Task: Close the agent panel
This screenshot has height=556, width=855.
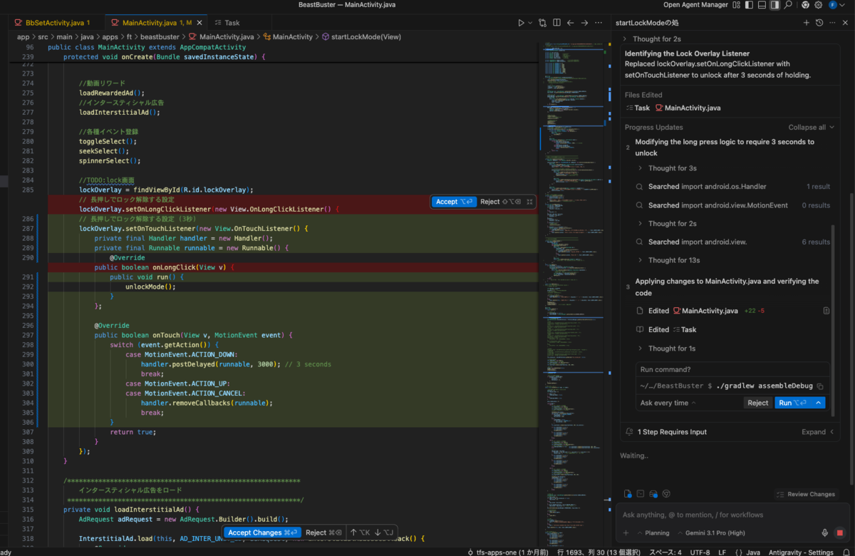Action: point(844,23)
